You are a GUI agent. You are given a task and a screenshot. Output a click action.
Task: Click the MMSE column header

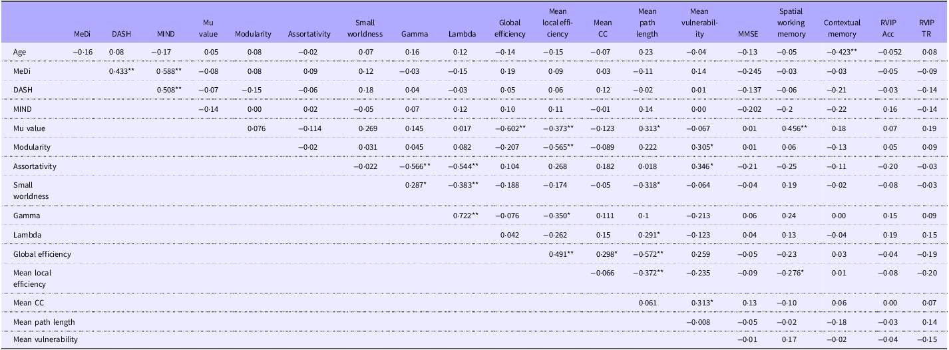coord(747,34)
